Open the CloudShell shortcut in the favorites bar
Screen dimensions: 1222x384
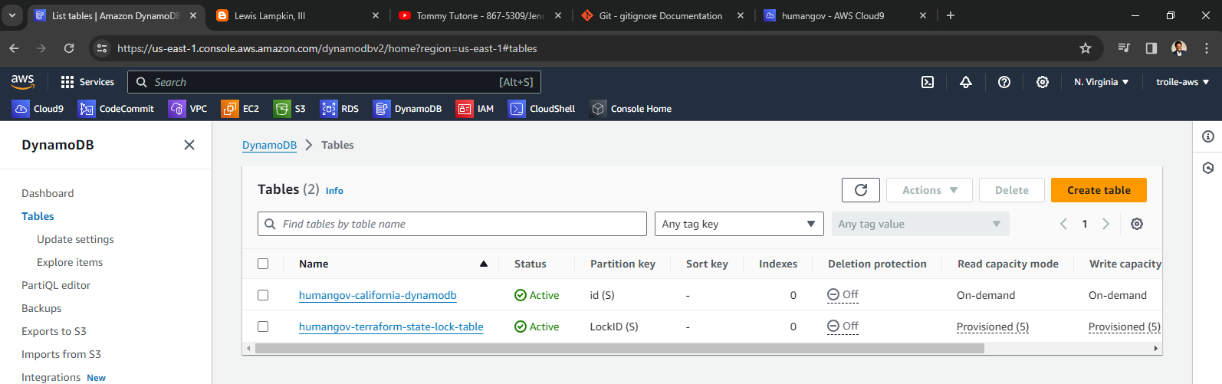[x=542, y=109]
